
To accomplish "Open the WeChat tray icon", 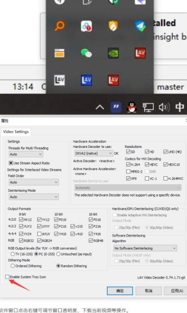I will pyautogui.click(x=86, y=53).
